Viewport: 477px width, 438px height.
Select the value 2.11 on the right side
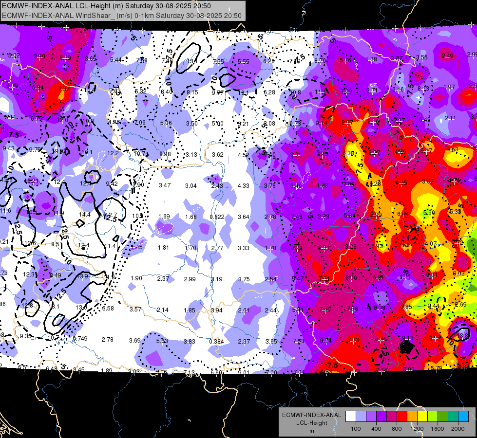point(450,118)
